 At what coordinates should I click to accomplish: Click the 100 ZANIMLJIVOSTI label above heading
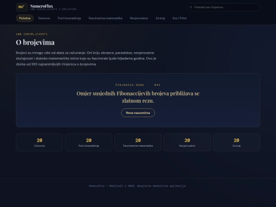32,34
